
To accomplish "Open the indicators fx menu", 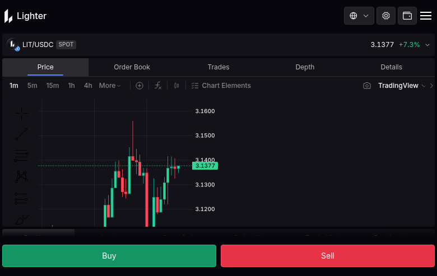I will [159, 86].
